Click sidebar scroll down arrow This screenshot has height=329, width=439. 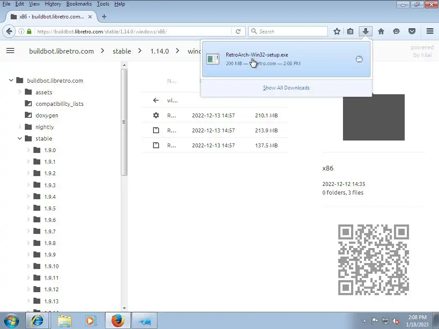(x=124, y=308)
